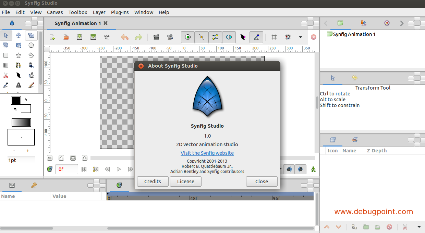This screenshot has height=233, width=425.
Task: Select the Eyedropper tool
Action: pyautogui.click(x=6, y=85)
